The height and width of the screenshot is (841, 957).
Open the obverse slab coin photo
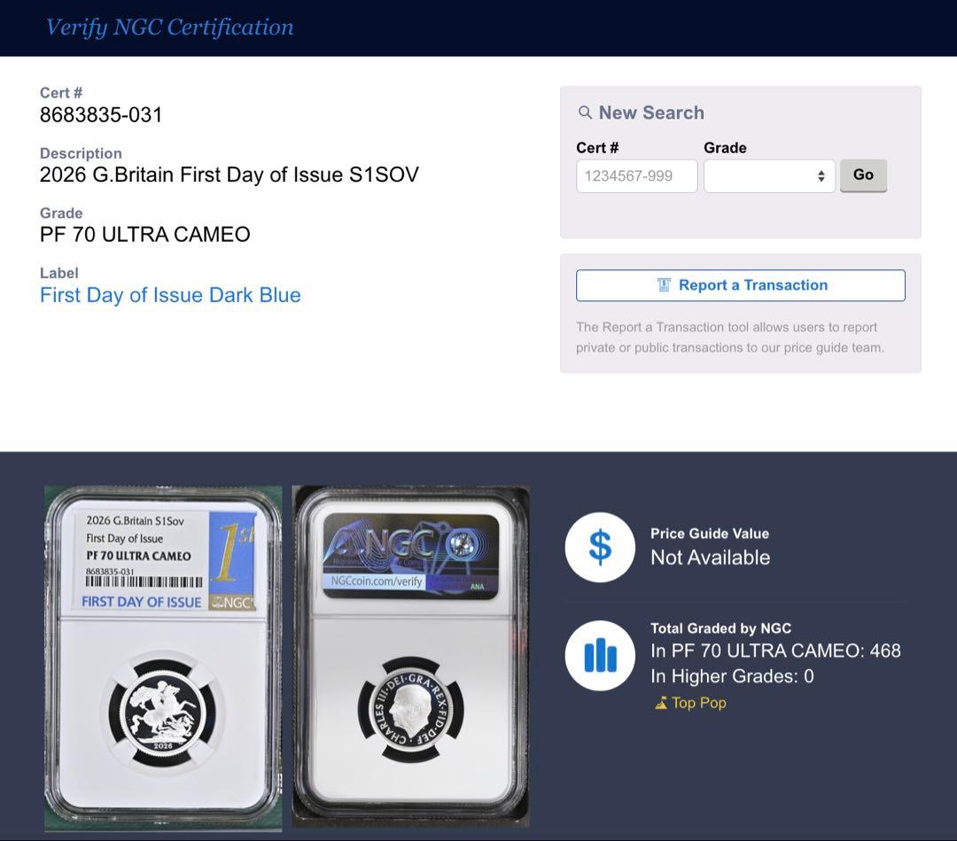[x=163, y=658]
